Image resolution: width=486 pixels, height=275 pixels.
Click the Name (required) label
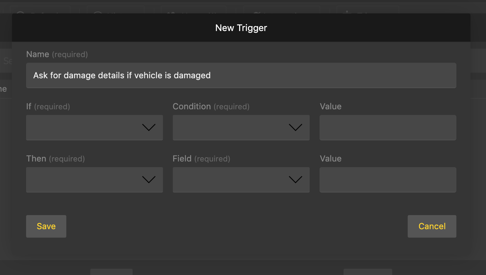click(x=57, y=54)
